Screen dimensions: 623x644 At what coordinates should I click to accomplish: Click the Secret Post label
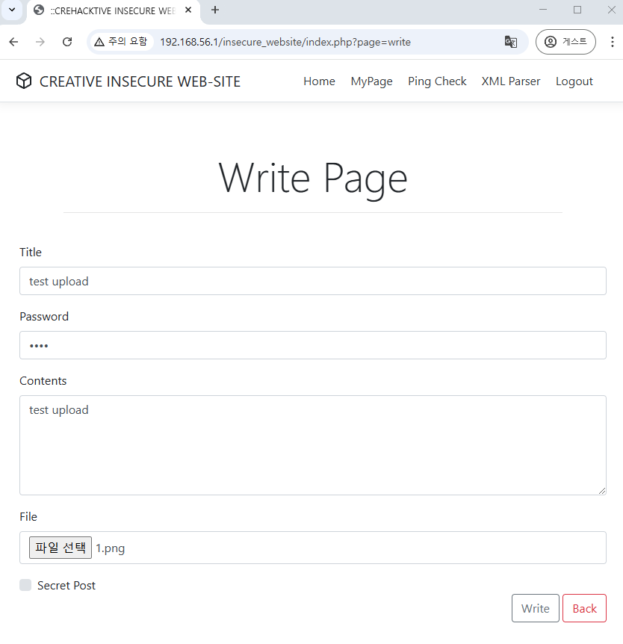coord(66,585)
